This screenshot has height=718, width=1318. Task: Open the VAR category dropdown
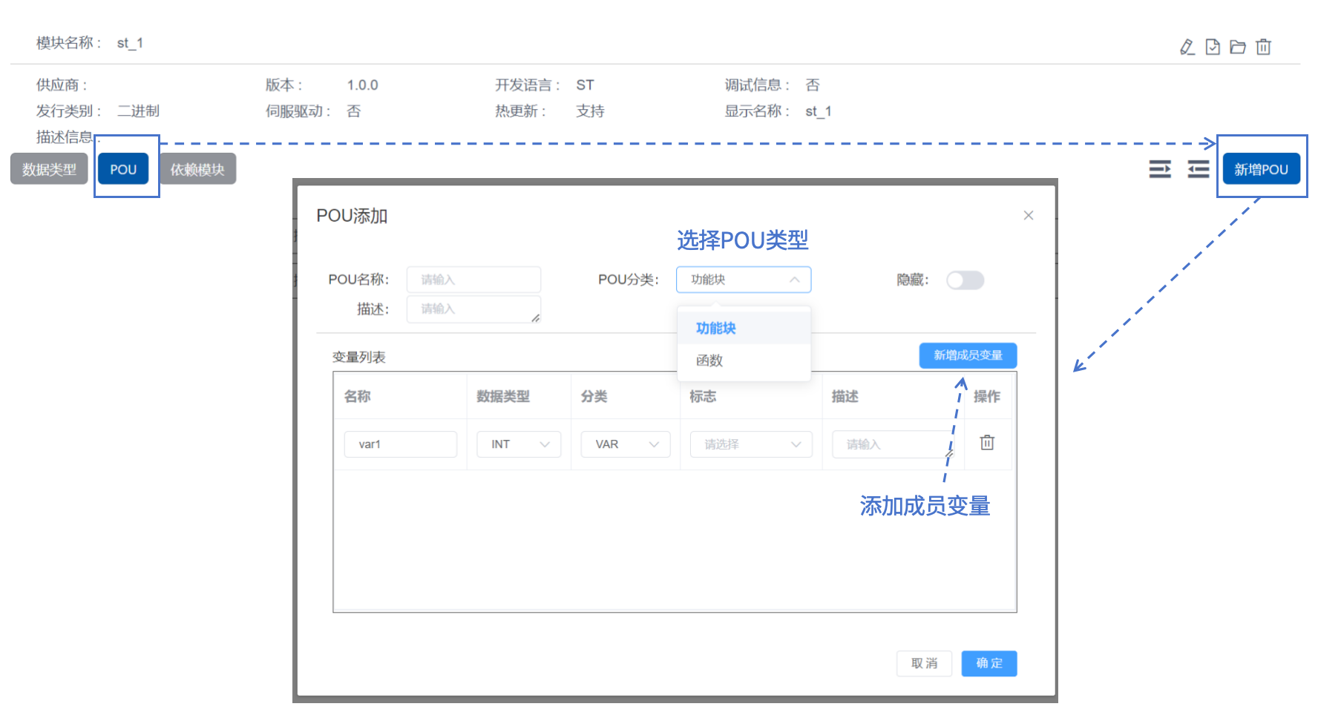pos(626,444)
